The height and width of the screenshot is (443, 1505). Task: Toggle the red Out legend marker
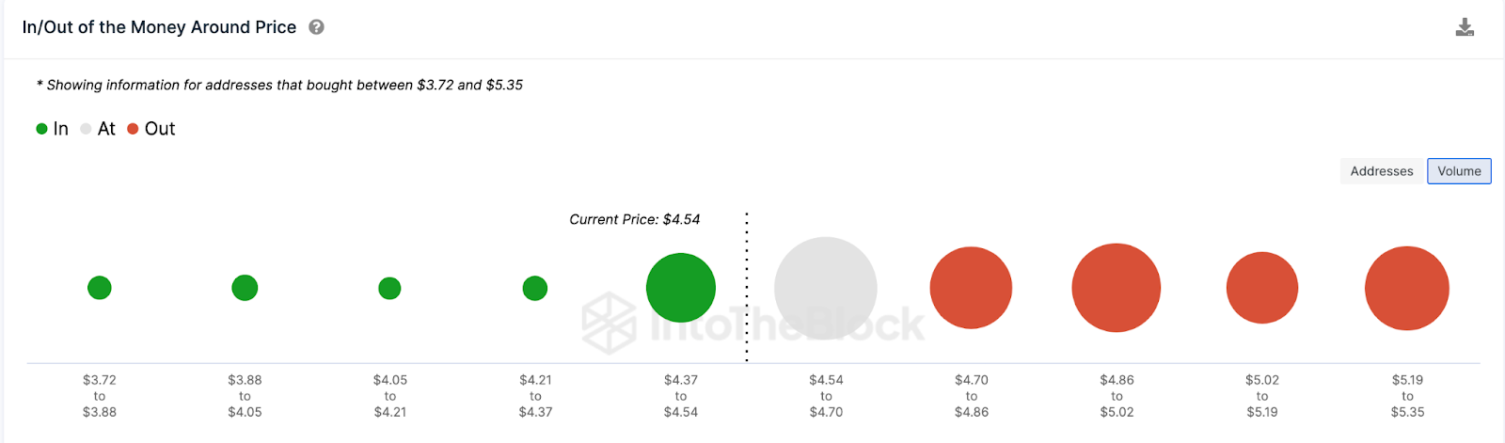(133, 129)
